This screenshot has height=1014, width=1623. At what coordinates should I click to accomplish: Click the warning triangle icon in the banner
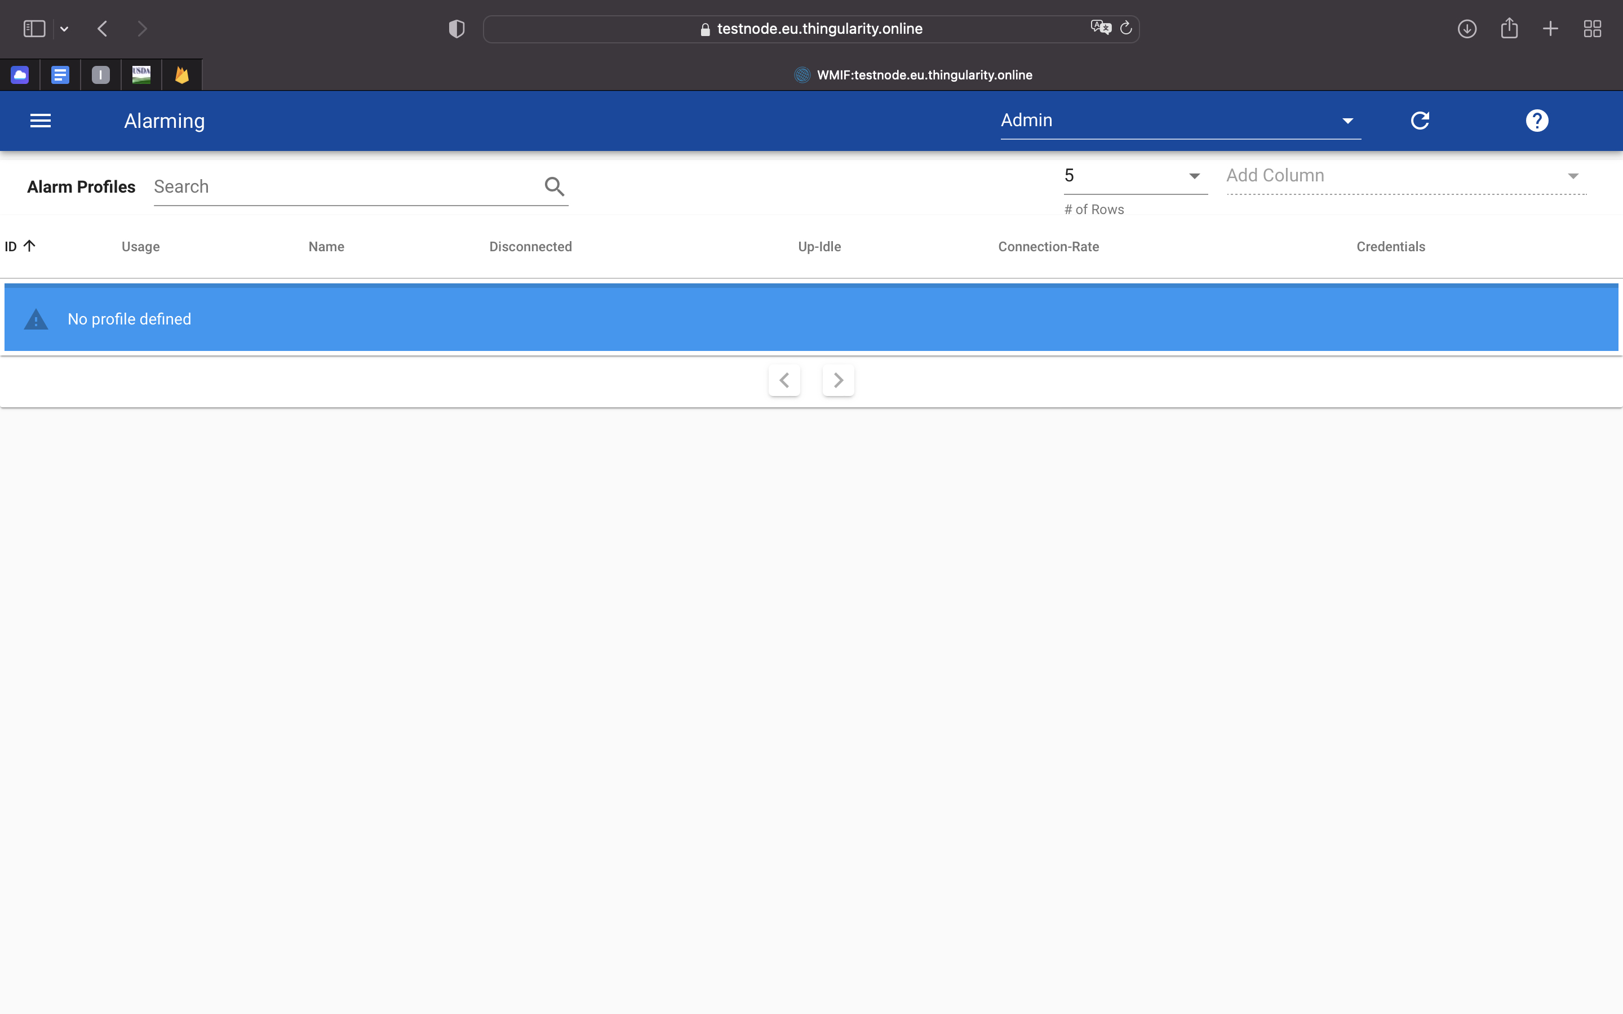pyautogui.click(x=36, y=320)
